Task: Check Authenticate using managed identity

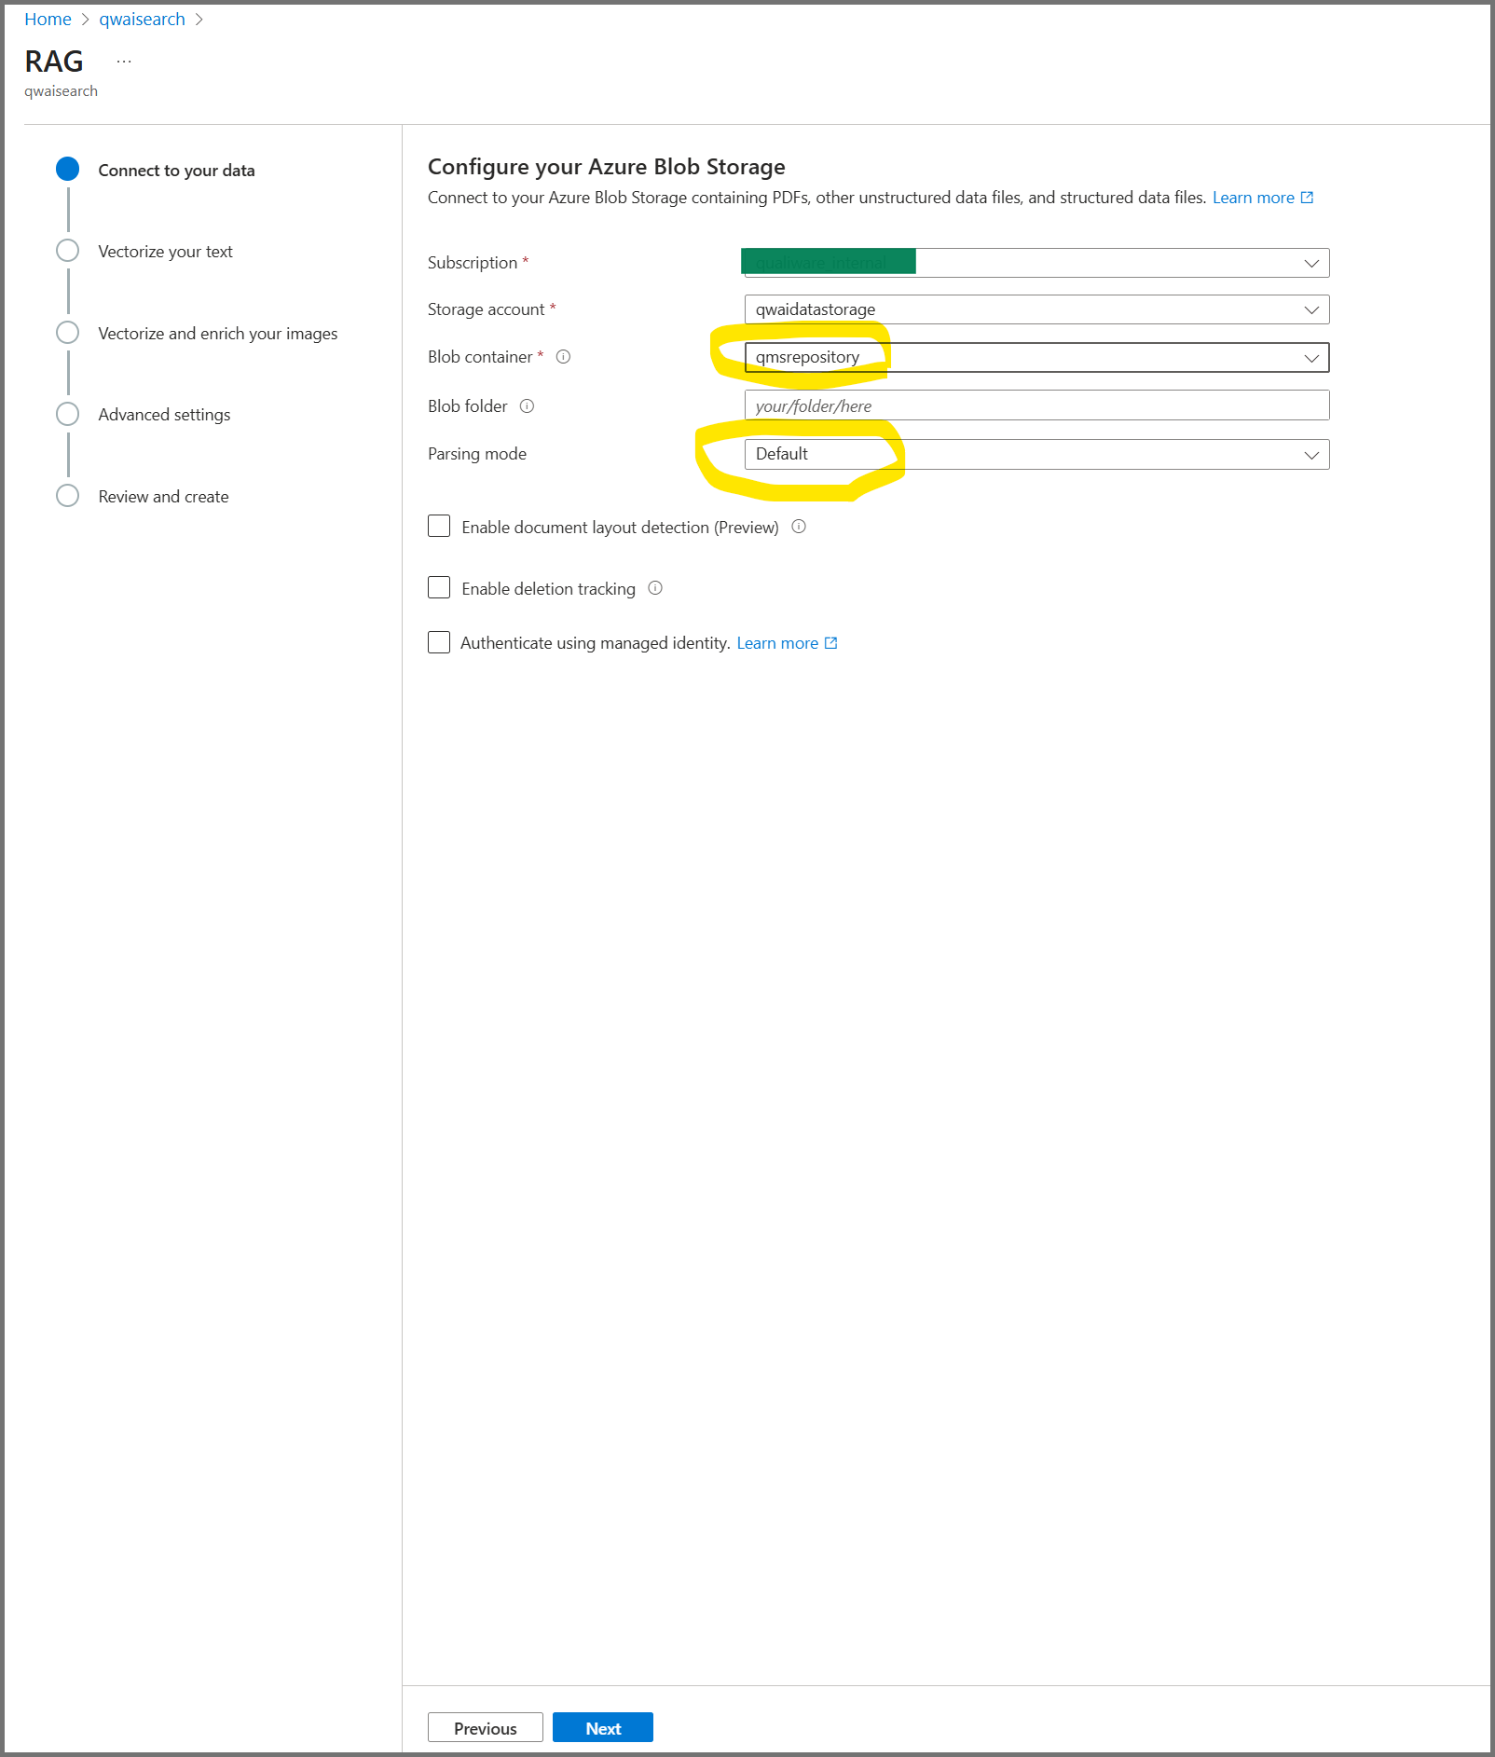Action: (x=439, y=642)
